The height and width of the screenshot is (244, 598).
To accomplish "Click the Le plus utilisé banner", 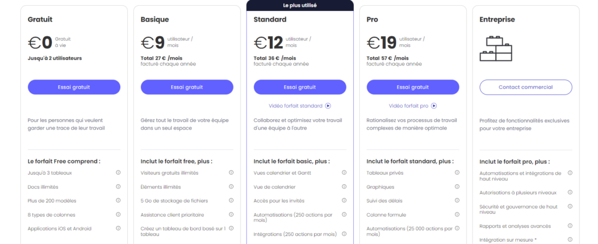I will (300, 5).
